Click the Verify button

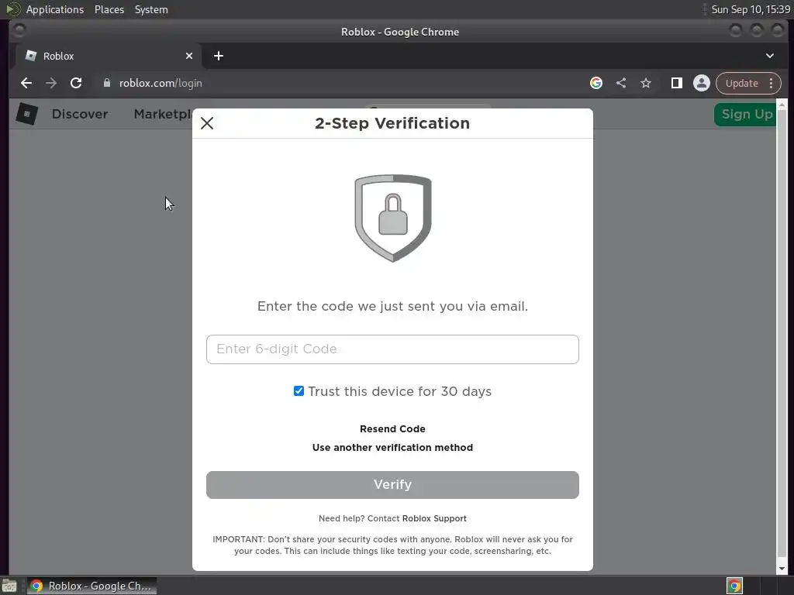(392, 485)
